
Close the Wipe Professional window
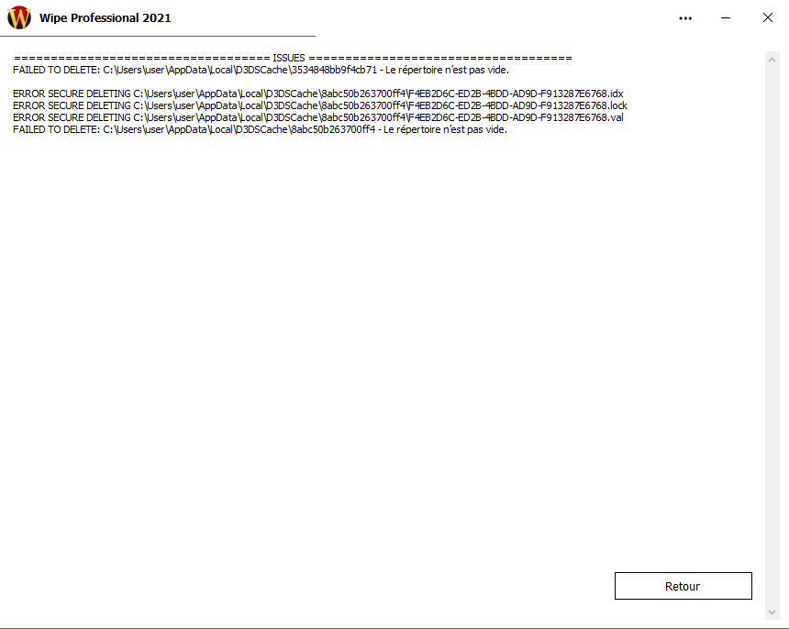point(768,18)
